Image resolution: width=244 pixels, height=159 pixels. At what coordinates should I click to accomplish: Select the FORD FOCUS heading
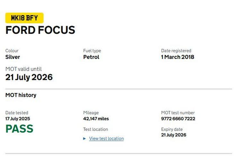point(40,30)
